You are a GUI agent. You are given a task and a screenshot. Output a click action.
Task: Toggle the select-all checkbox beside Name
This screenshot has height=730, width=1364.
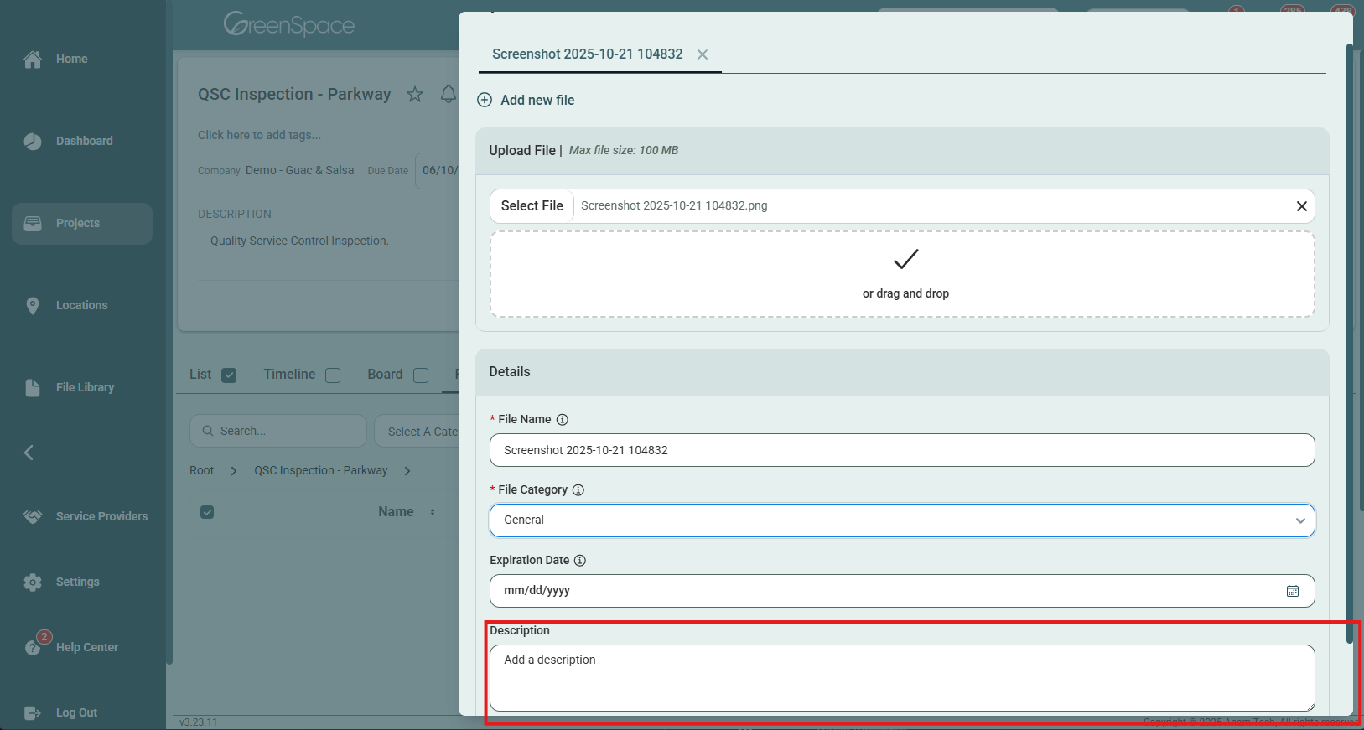point(207,512)
